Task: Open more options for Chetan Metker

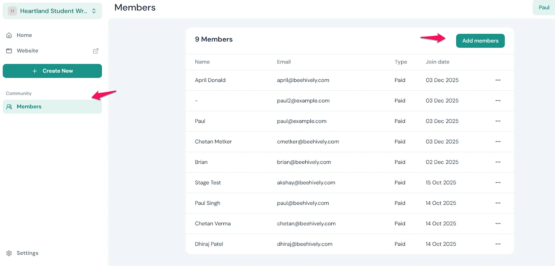Action: tap(498, 142)
